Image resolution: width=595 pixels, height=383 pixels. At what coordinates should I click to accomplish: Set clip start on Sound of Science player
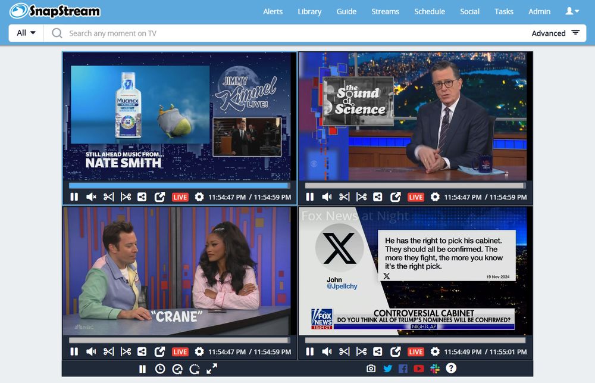pyautogui.click(x=344, y=197)
